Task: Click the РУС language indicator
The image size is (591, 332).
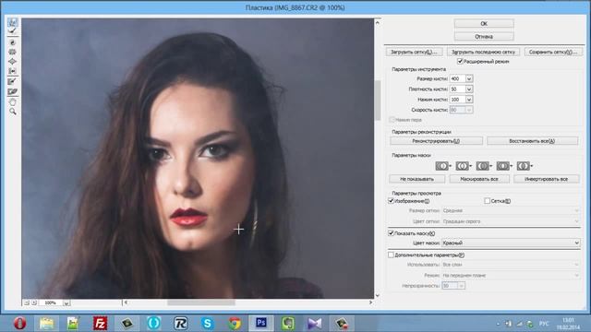Action: click(544, 324)
